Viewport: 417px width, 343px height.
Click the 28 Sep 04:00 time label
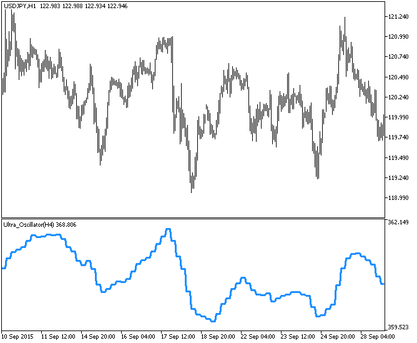(379, 337)
